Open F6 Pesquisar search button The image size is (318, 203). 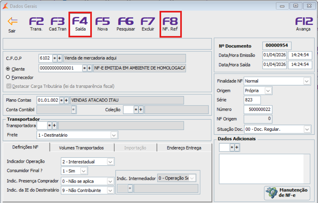tap(126, 24)
